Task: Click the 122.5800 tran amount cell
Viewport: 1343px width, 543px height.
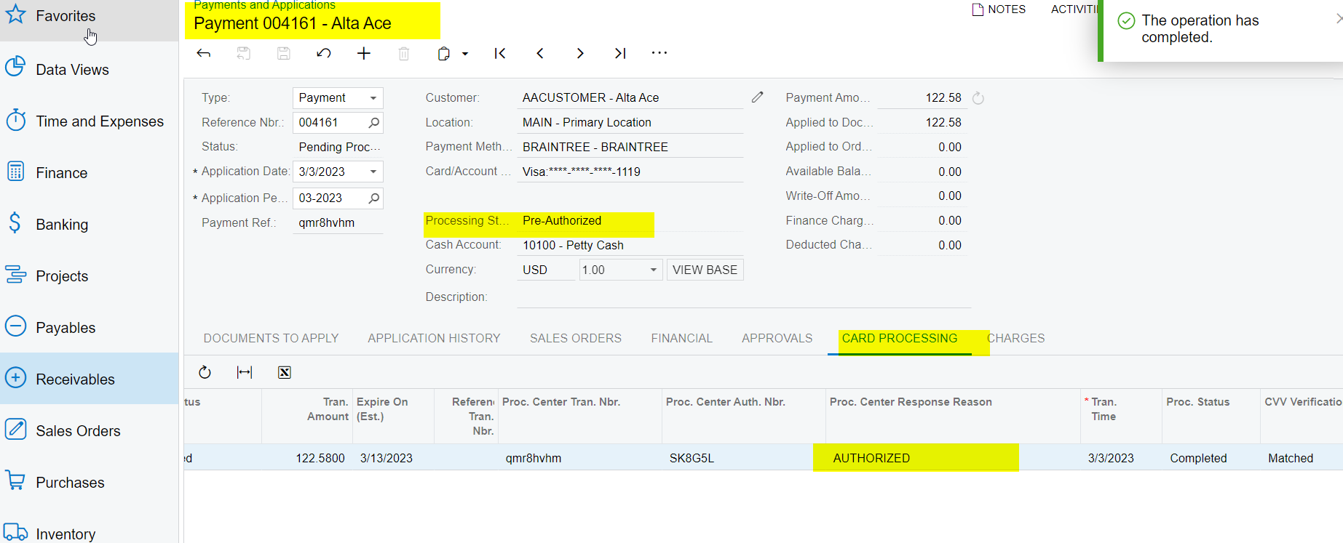Action: tap(306, 458)
